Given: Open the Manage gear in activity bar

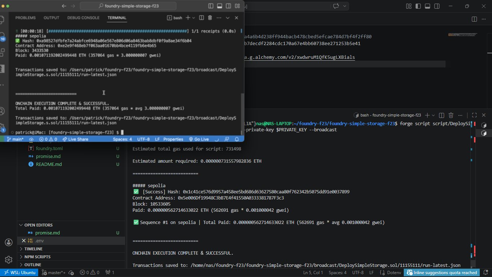Looking at the screenshot, I should pos(9,260).
